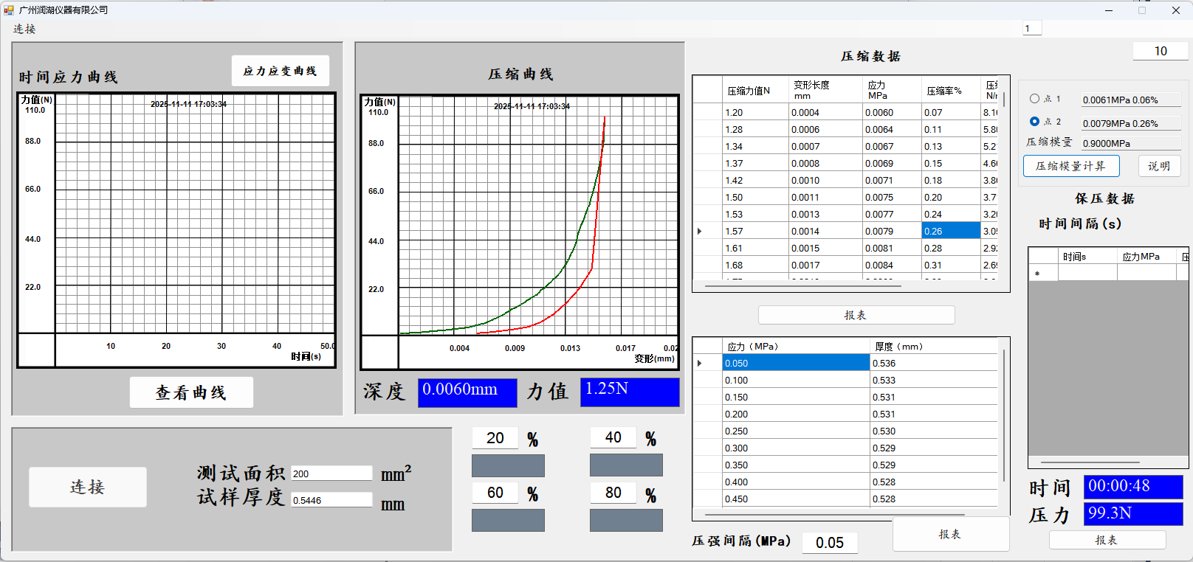
Task: Click the 压缩力值N column header
Action: pos(749,91)
